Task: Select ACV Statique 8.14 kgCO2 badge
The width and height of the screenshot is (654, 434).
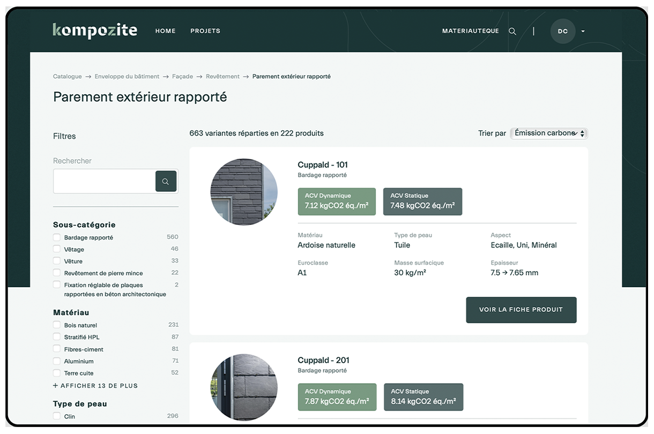Action: click(423, 397)
